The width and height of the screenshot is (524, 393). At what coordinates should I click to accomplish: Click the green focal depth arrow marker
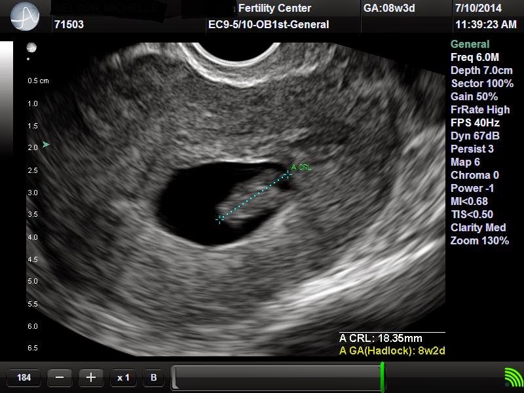click(x=46, y=144)
